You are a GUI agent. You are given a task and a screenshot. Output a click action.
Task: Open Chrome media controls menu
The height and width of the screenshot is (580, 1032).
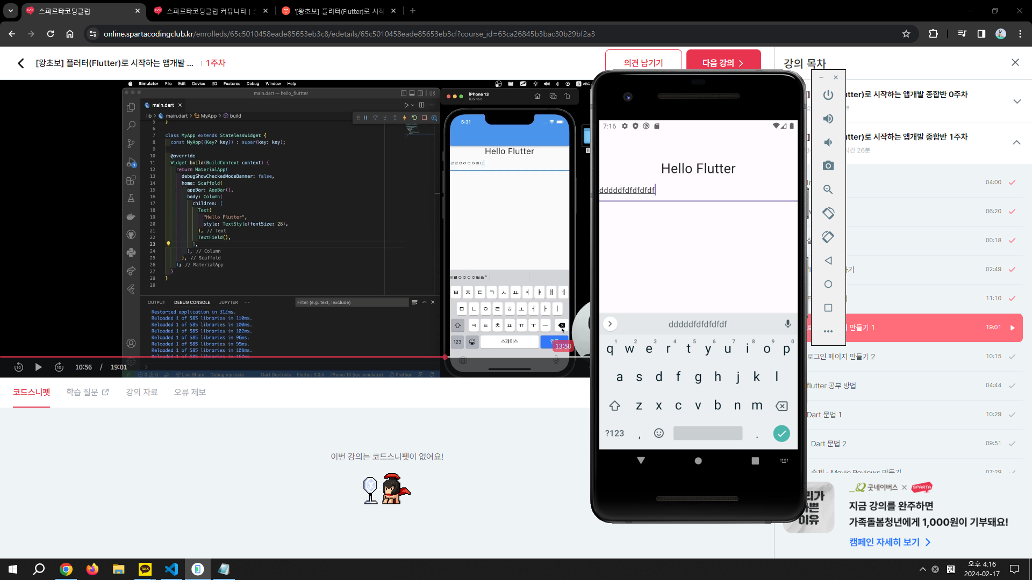962,34
